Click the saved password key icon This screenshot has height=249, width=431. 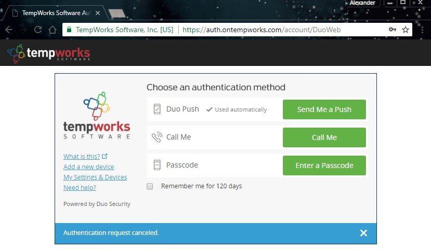pyautogui.click(x=392, y=30)
